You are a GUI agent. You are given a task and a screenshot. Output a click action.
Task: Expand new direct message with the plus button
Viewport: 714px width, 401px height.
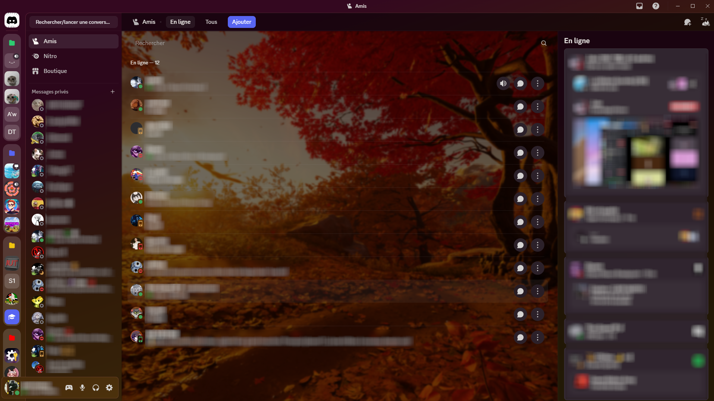tap(112, 92)
